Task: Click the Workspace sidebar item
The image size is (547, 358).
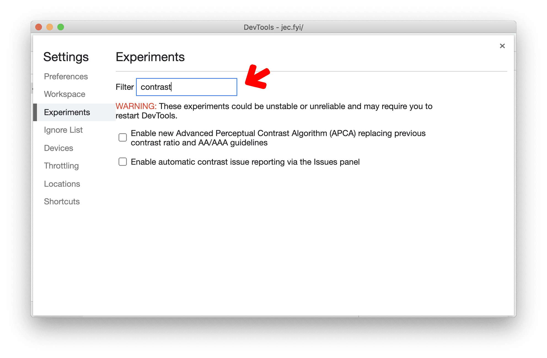Action: pos(64,94)
